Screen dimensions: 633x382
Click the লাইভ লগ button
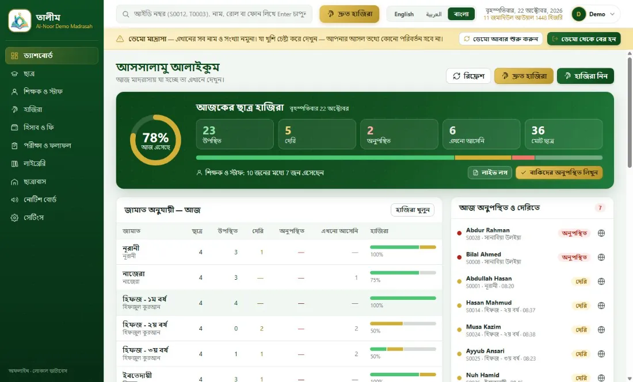click(490, 172)
